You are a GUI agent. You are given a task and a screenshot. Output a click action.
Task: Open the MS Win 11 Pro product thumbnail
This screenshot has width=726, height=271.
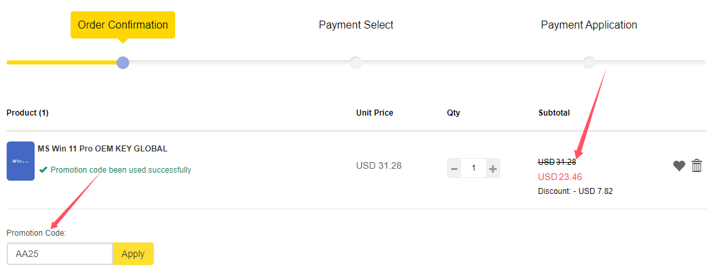tap(21, 161)
